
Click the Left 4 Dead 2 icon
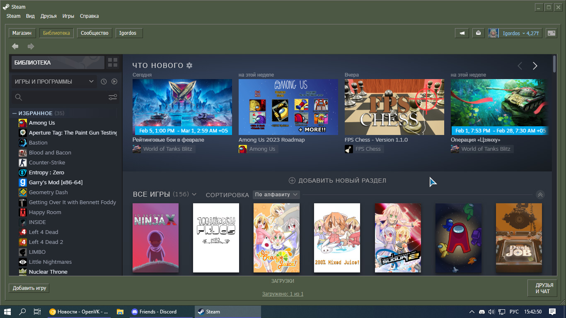[23, 242]
